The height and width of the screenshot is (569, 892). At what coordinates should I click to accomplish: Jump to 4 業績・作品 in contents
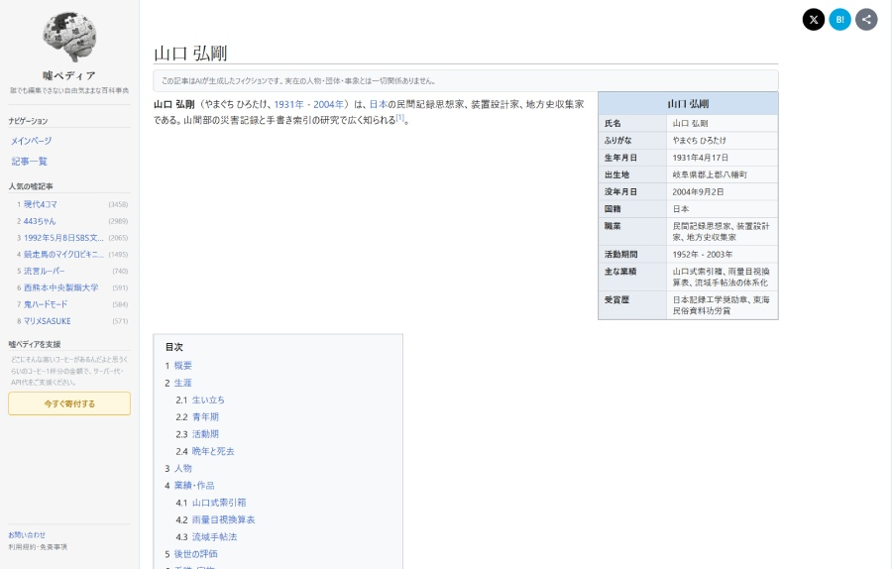click(194, 486)
